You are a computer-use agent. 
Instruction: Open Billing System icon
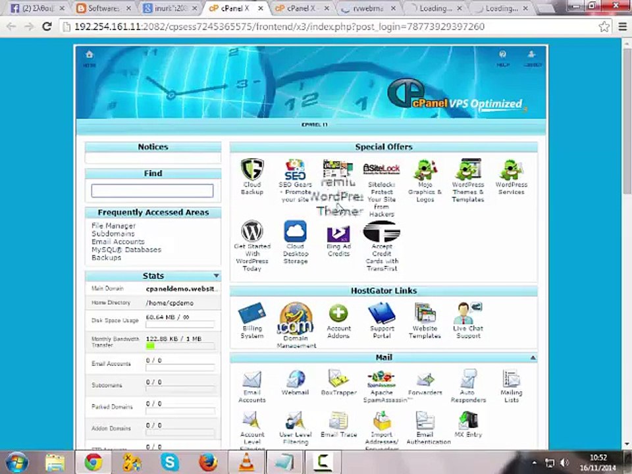pyautogui.click(x=252, y=313)
